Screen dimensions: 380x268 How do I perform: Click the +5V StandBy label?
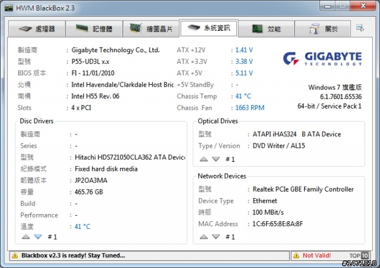195,85
